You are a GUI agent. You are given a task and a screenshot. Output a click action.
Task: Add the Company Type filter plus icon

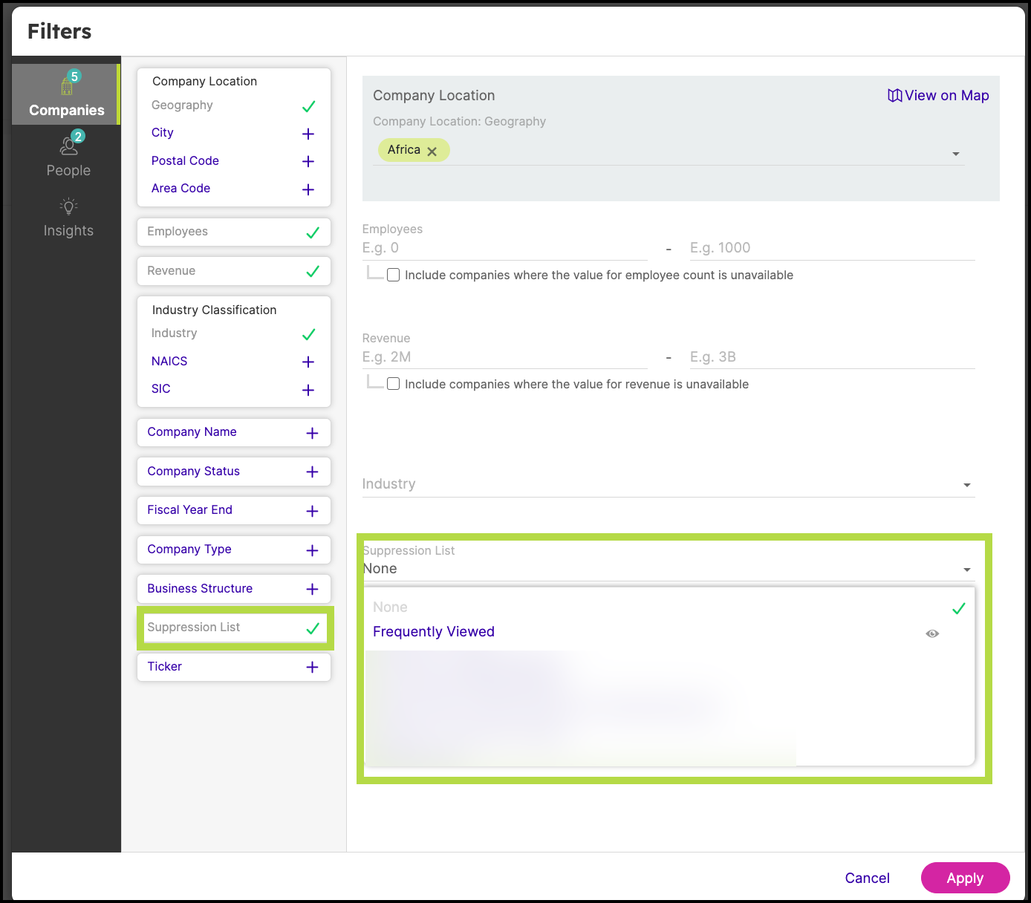pos(312,550)
